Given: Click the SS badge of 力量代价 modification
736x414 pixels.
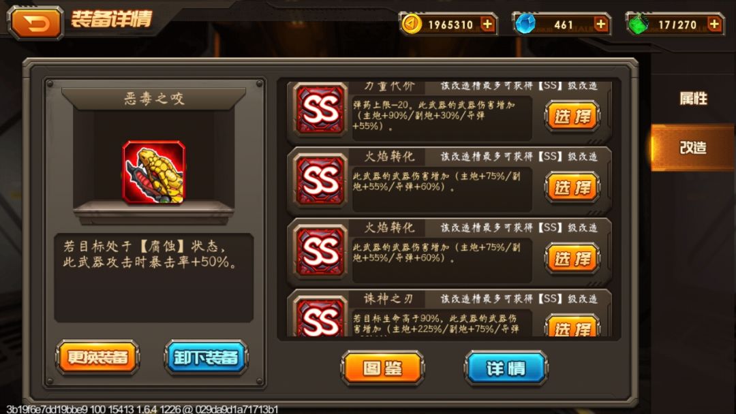Looking at the screenshot, I should click(x=320, y=110).
